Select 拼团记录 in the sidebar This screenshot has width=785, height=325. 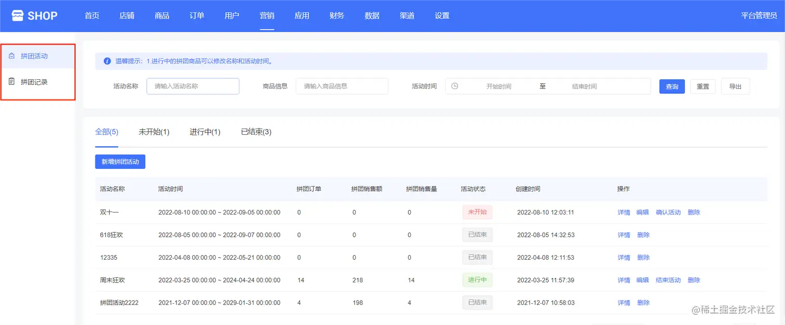[38, 82]
